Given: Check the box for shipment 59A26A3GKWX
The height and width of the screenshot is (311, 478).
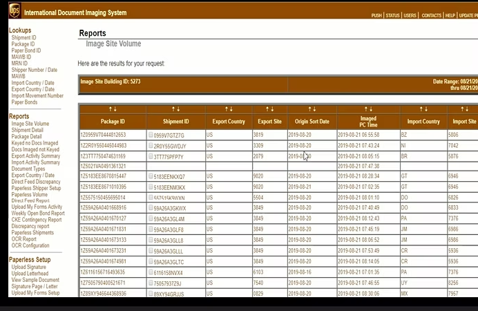Looking at the screenshot, I should (x=151, y=207).
